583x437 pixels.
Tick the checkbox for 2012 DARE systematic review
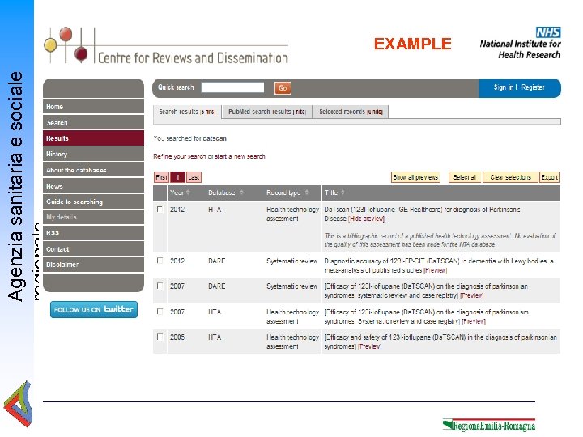point(160,261)
